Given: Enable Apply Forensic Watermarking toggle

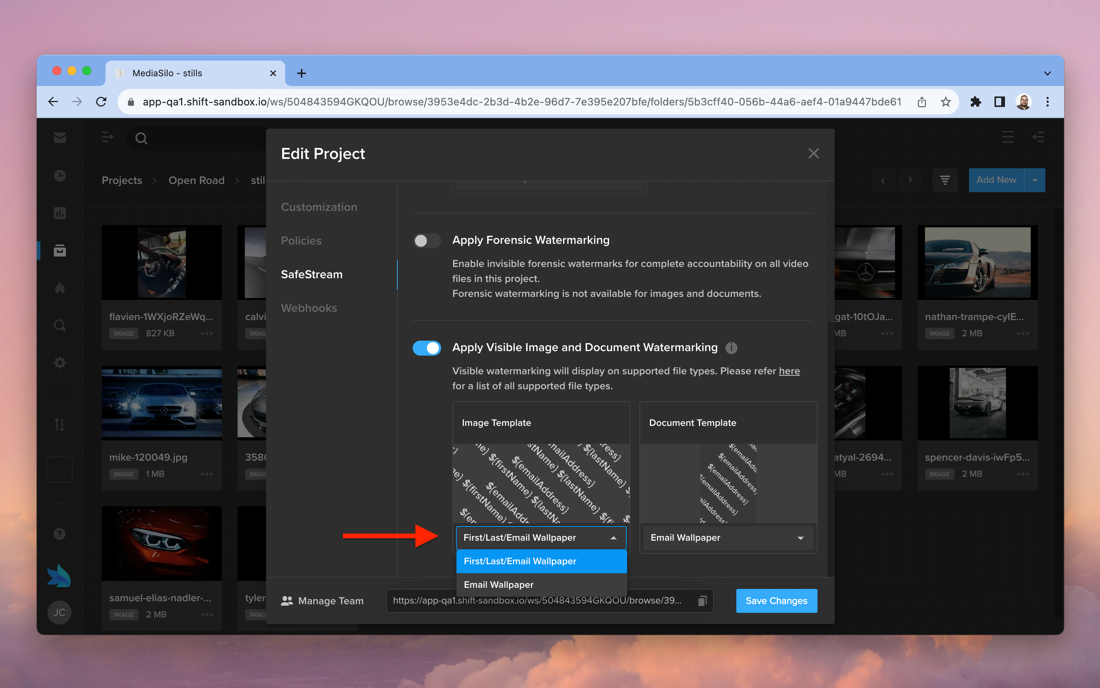Looking at the screenshot, I should [427, 241].
